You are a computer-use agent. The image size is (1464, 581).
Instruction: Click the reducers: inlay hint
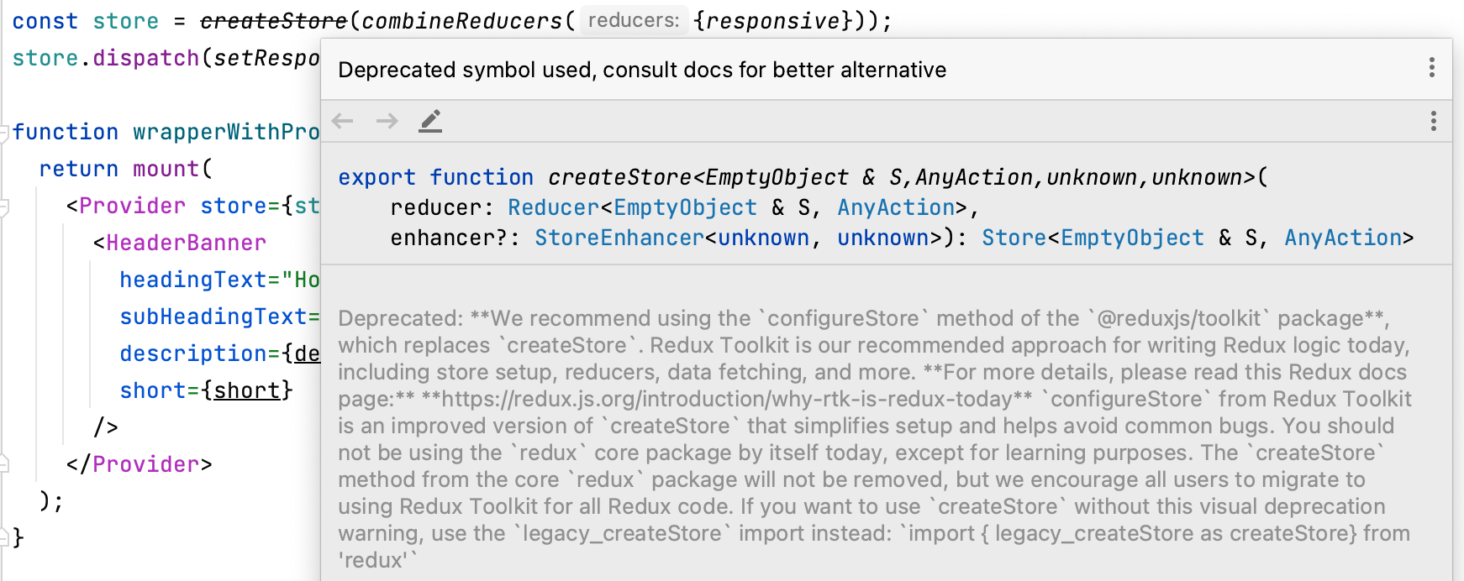[634, 20]
